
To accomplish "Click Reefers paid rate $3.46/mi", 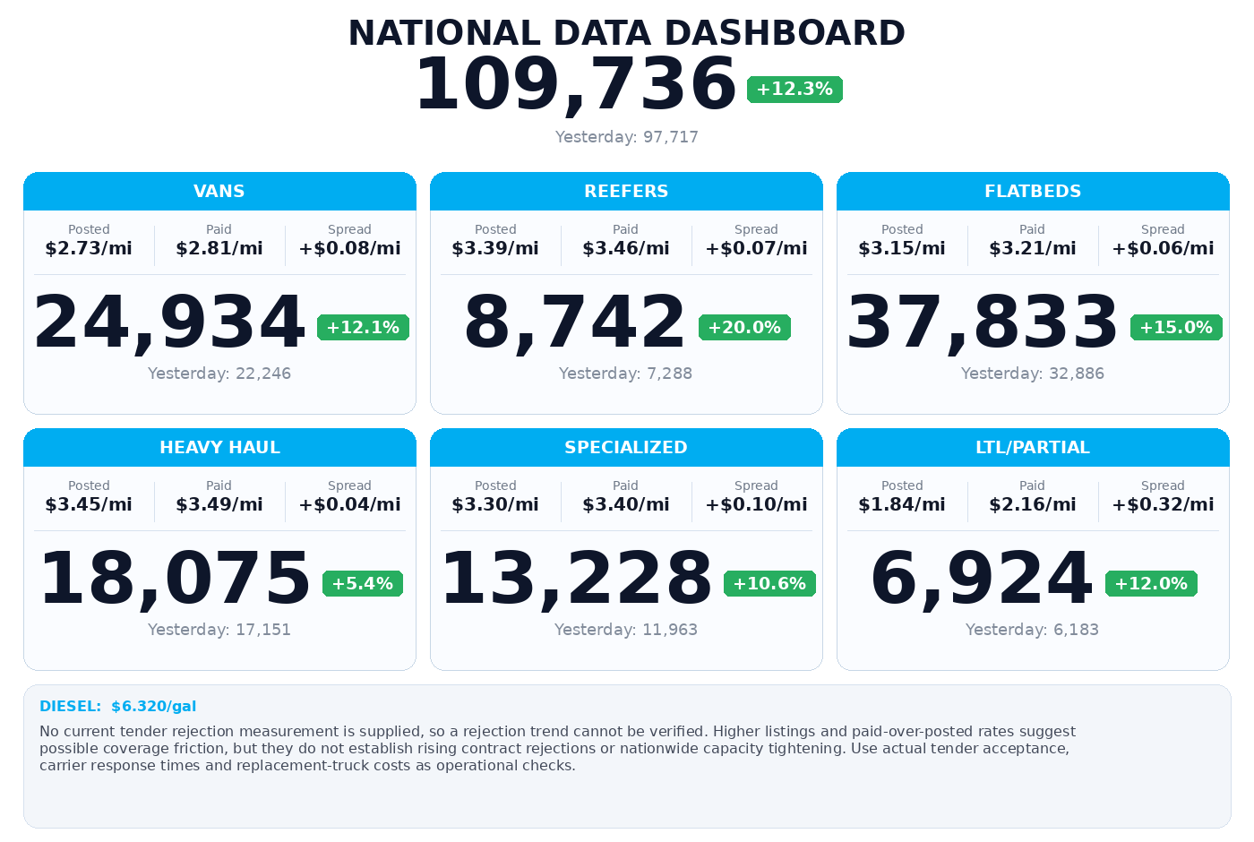I will tap(626, 248).
